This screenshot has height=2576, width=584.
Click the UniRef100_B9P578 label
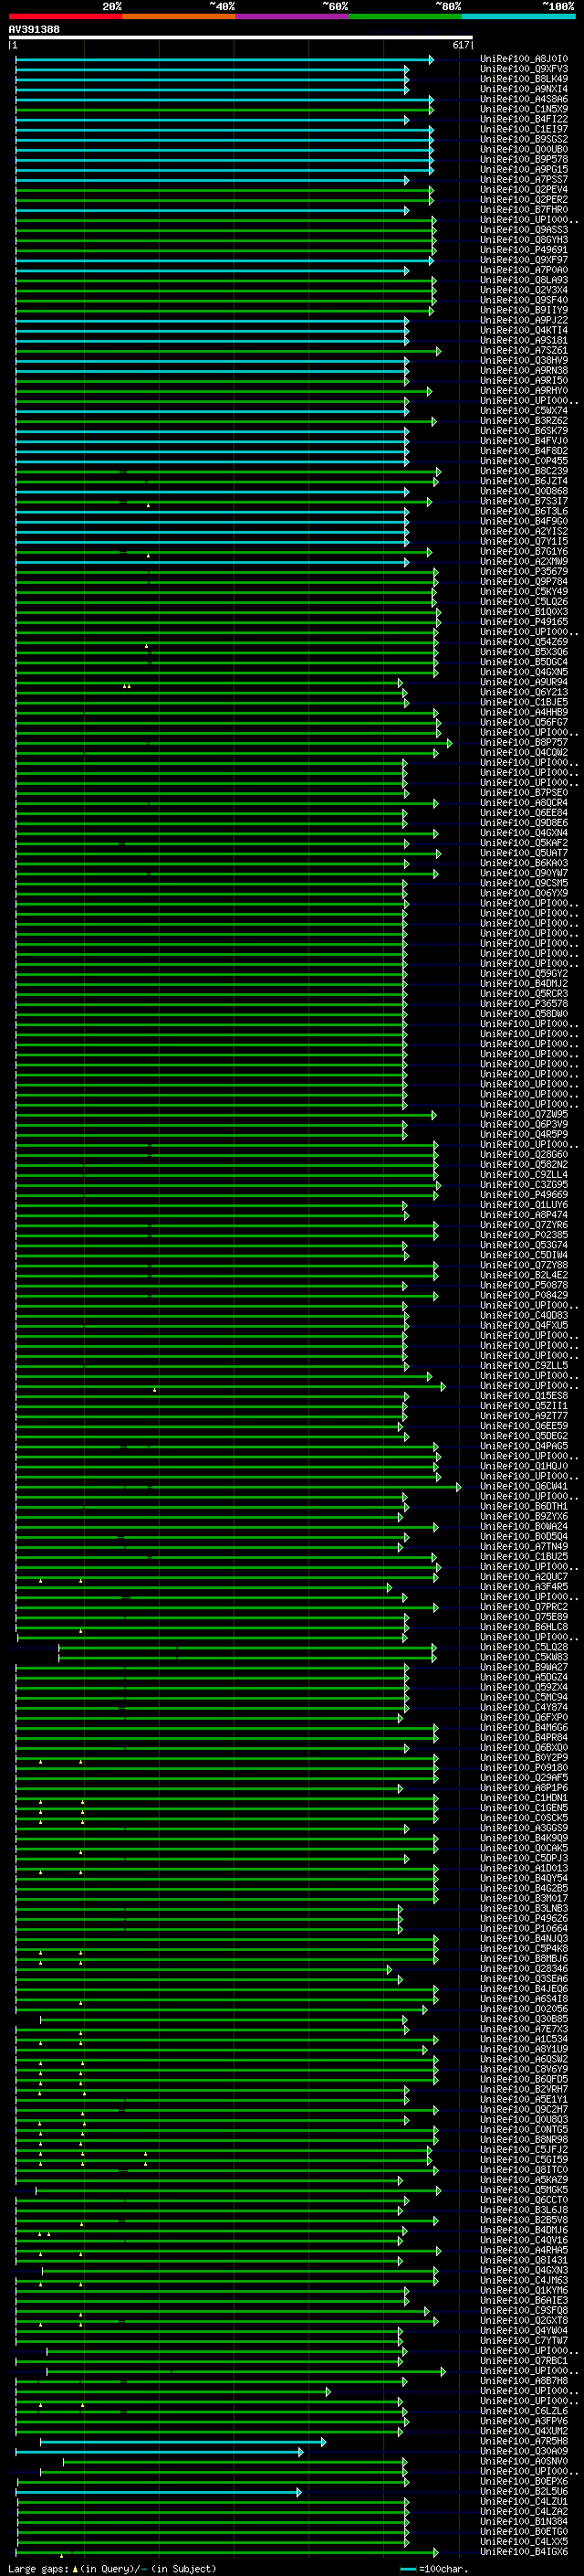pos(524,160)
